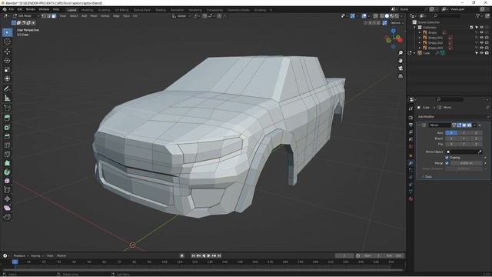Toggle camera view icon in viewport

[x=401, y=68]
